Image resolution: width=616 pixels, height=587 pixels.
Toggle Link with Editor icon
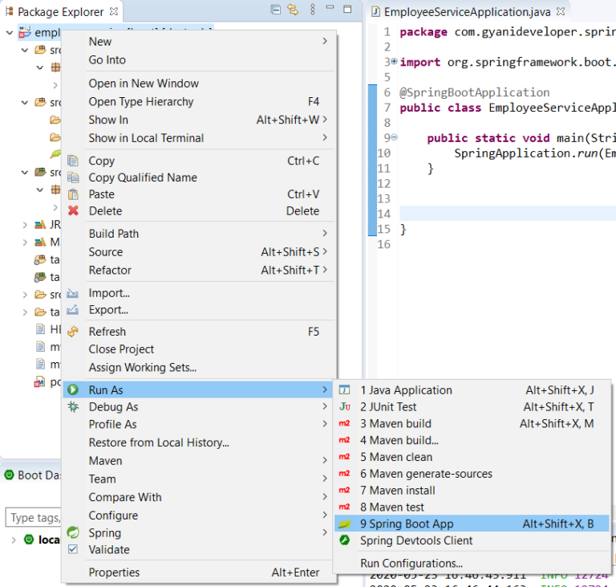point(293,10)
